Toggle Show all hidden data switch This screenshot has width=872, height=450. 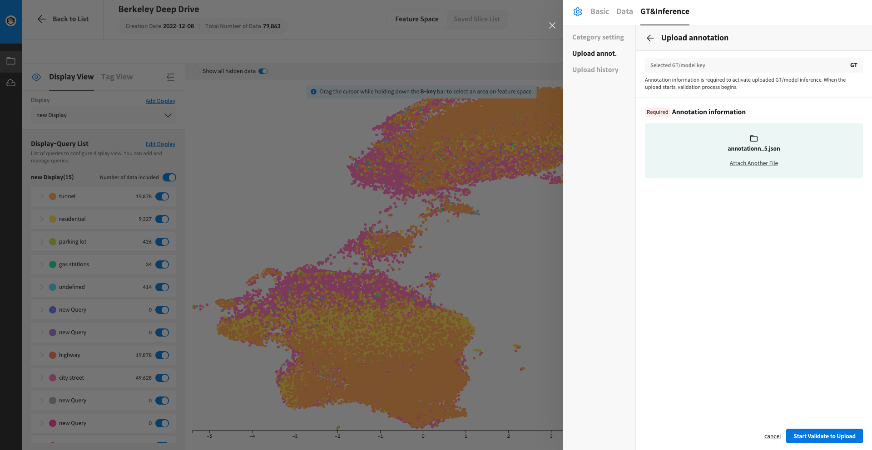coord(263,71)
